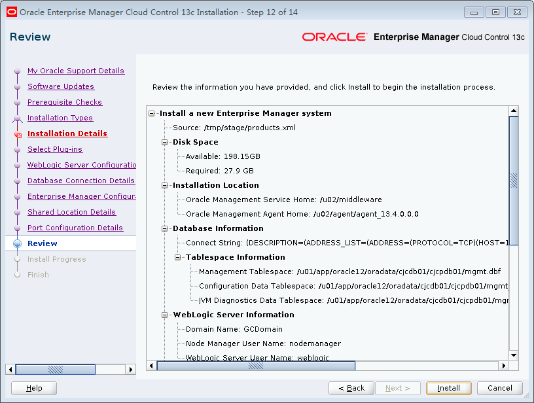Open the Select Plug-ins step
This screenshot has height=403, width=534.
coord(55,149)
